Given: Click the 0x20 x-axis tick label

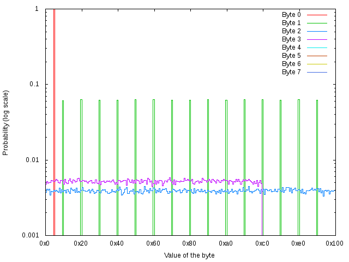Looking at the screenshot, I should click(x=81, y=242).
